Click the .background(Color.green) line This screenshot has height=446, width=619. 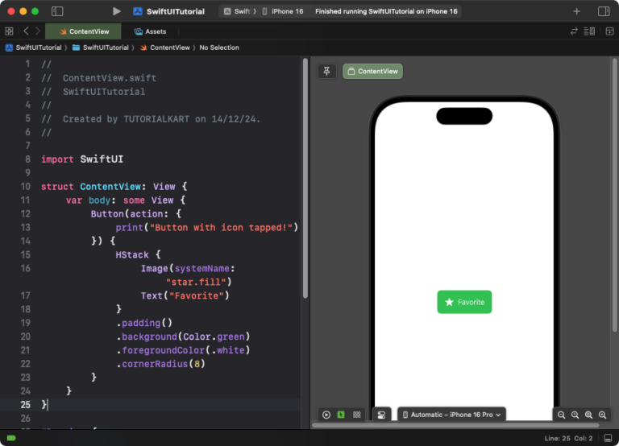183,337
